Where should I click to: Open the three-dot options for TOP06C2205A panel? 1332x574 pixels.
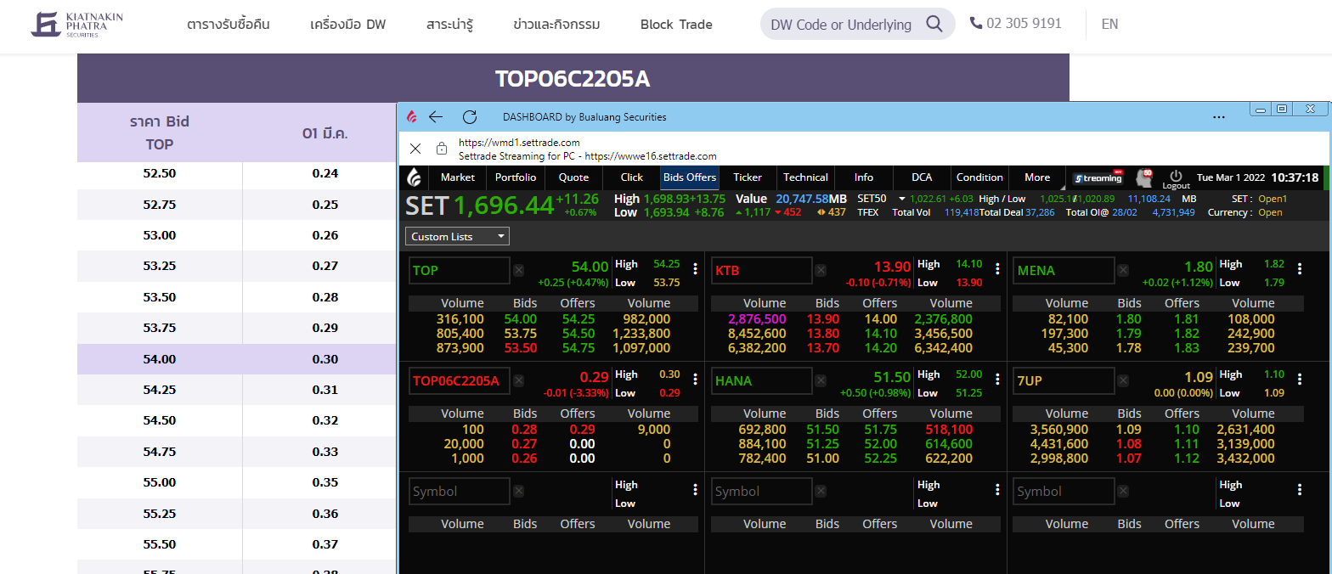coord(695,380)
